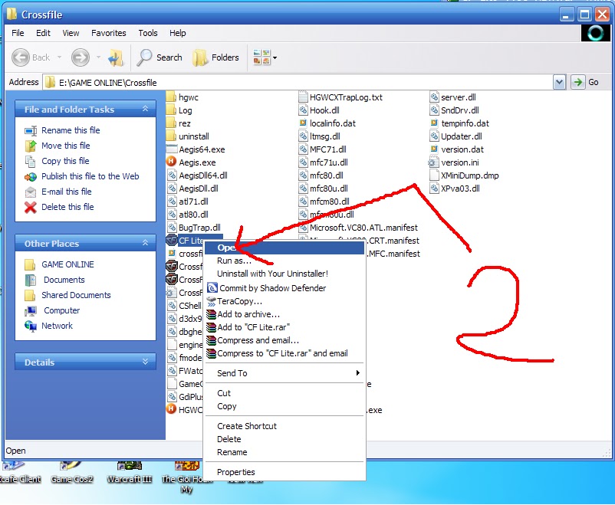Screen dimensions: 615x505
Task: Choose Run as... in context menu
Action: [x=285, y=261]
